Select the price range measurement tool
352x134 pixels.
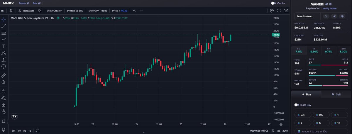[4, 60]
